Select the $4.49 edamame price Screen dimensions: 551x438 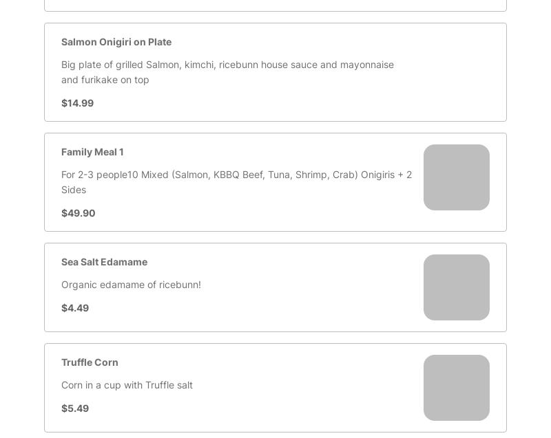[75, 308]
